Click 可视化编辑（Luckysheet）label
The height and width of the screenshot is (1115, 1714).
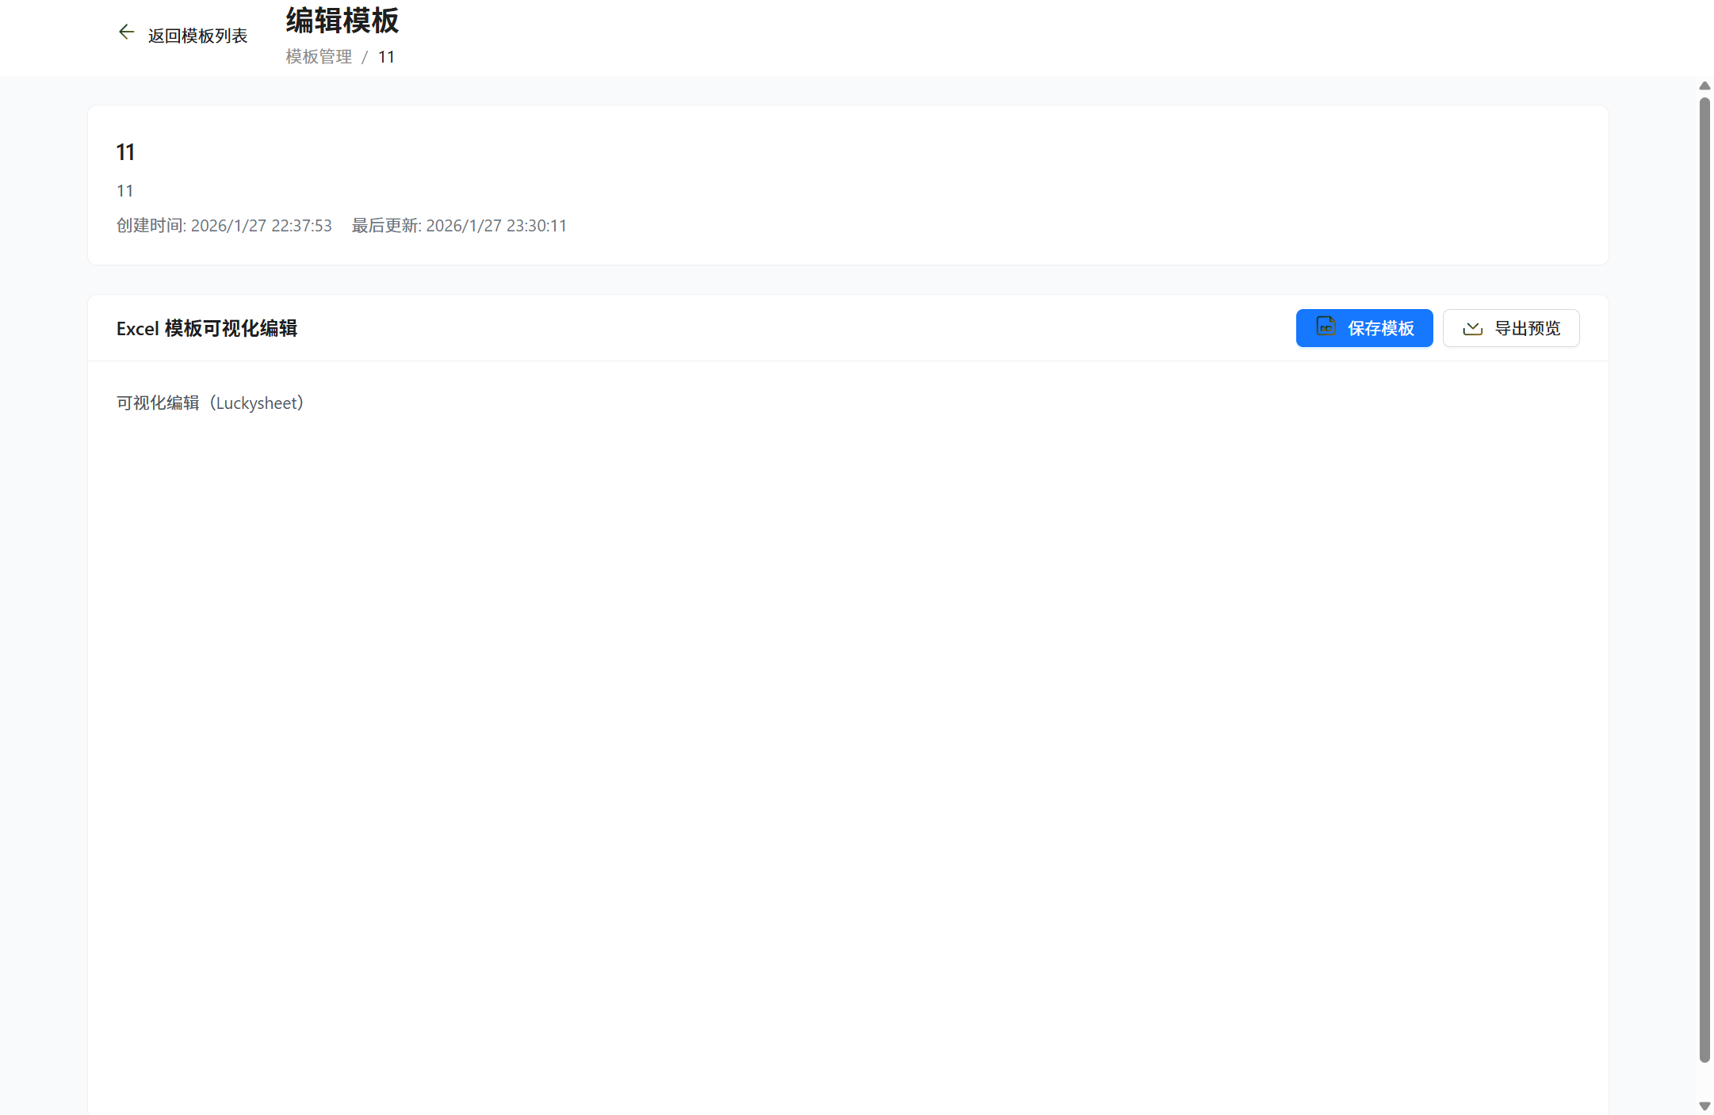211,403
